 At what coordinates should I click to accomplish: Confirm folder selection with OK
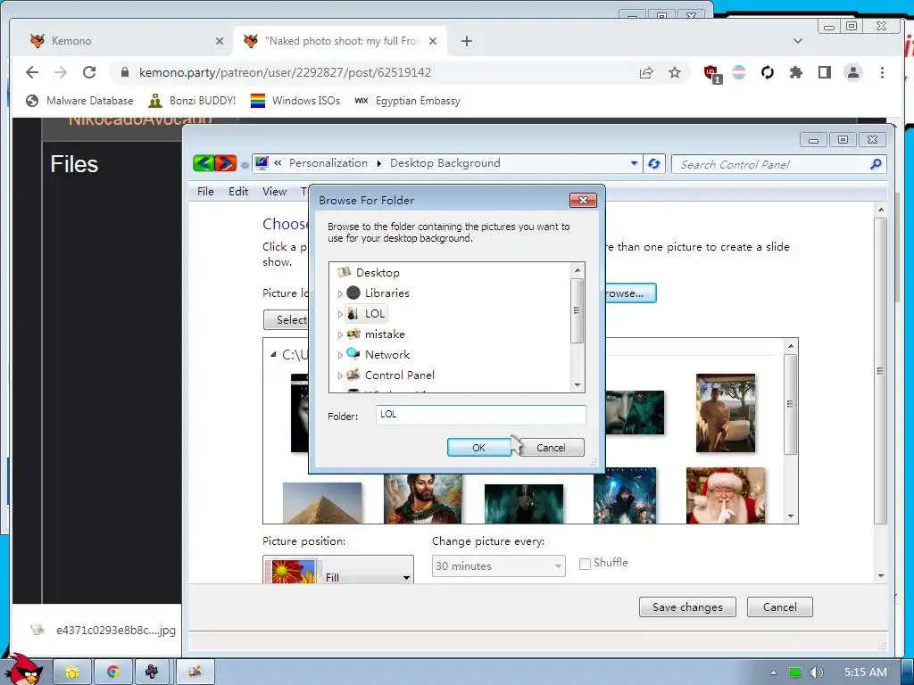[x=478, y=448]
